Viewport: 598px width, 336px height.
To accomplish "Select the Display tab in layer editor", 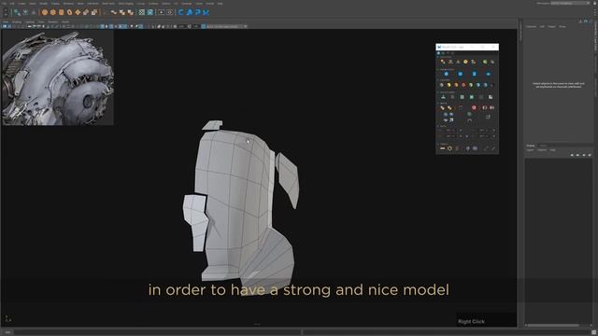I will [x=531, y=146].
